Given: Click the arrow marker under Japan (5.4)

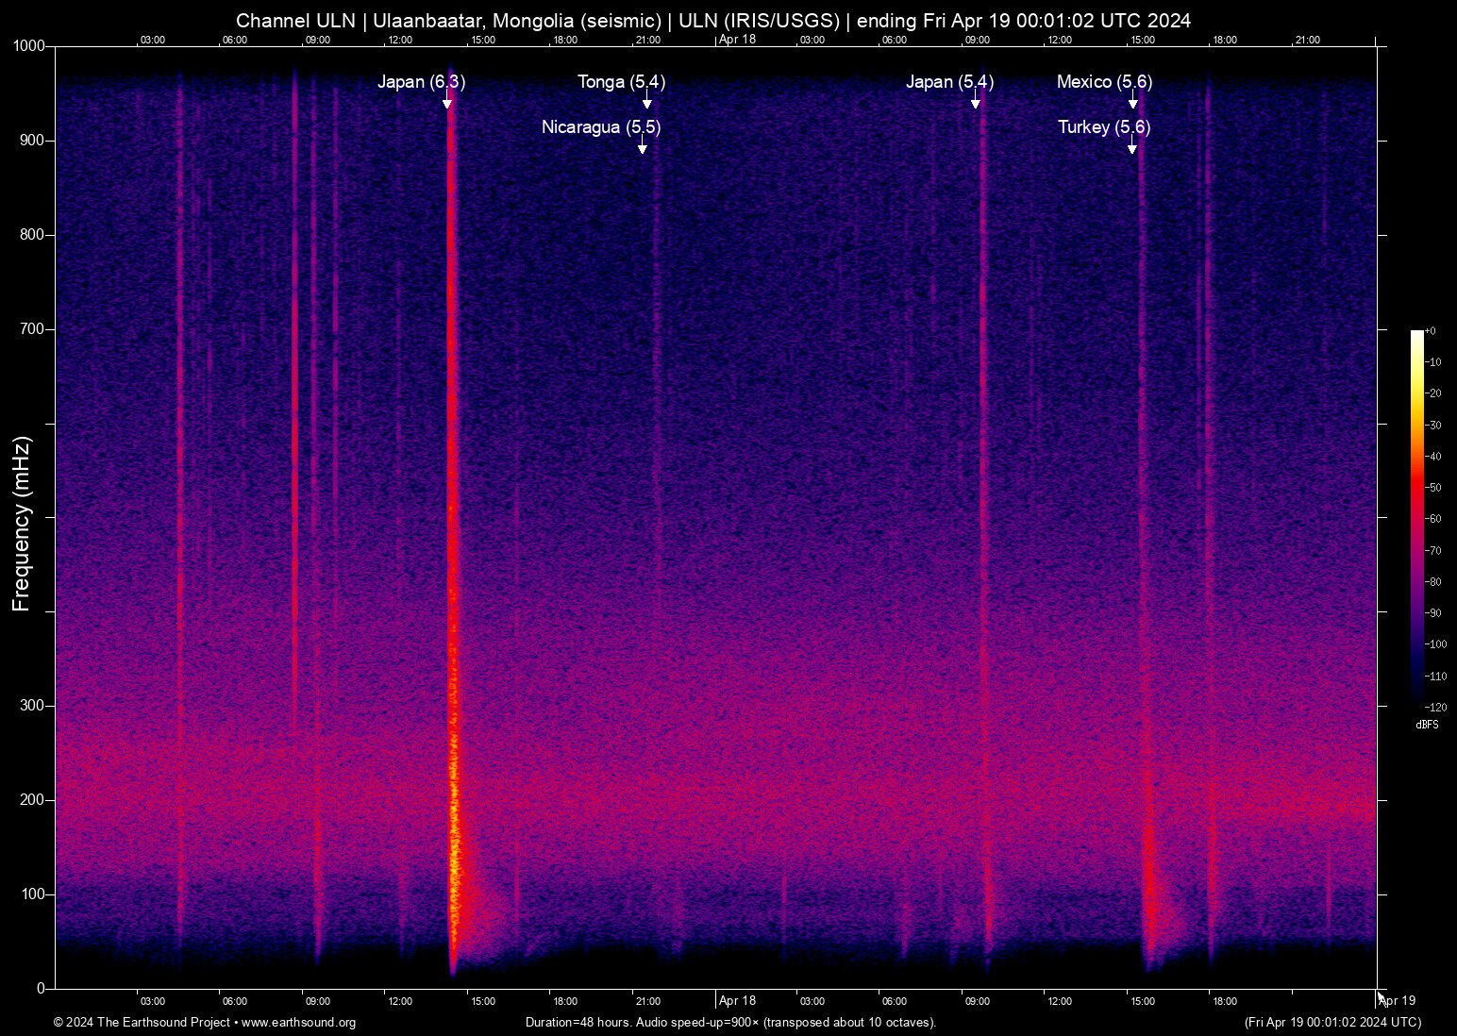Looking at the screenshot, I should (x=976, y=101).
